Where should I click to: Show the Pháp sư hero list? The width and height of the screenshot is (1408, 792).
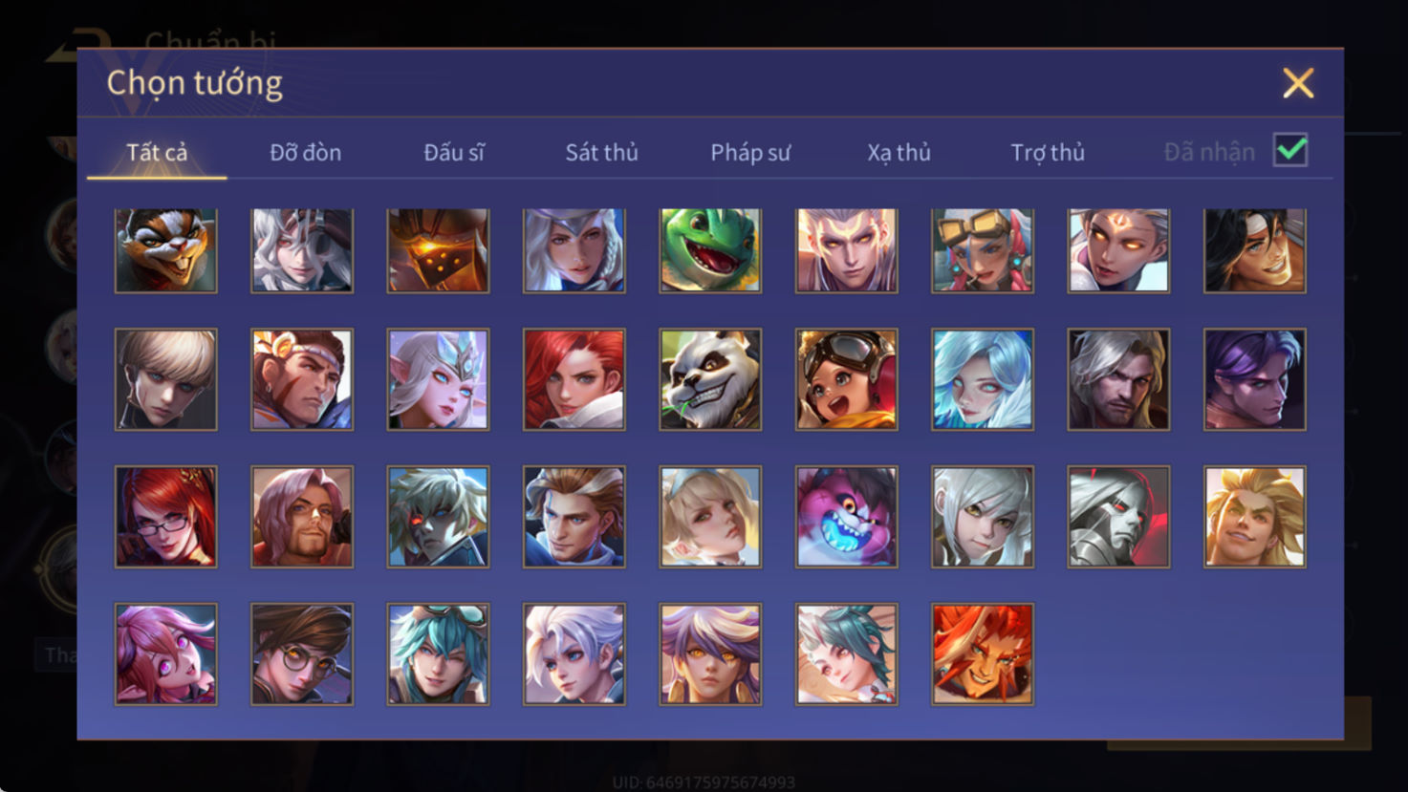coord(750,153)
